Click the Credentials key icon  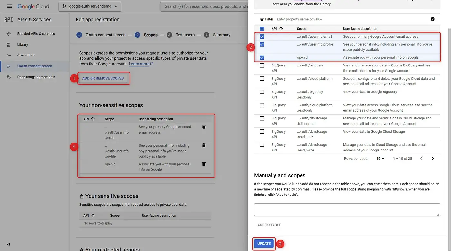9,55
